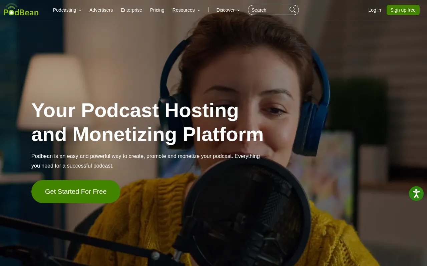Click the search magnifier icon

(293, 10)
